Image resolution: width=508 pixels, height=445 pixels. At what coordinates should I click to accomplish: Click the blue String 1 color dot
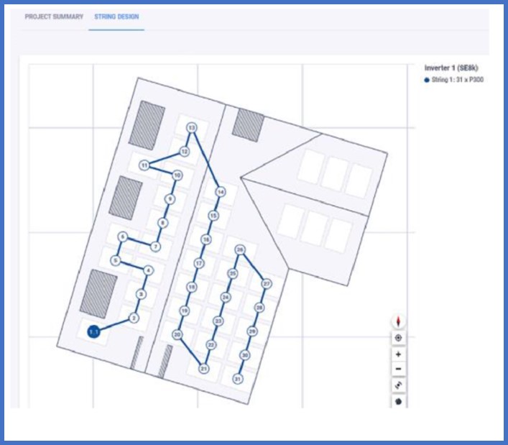pyautogui.click(x=428, y=80)
